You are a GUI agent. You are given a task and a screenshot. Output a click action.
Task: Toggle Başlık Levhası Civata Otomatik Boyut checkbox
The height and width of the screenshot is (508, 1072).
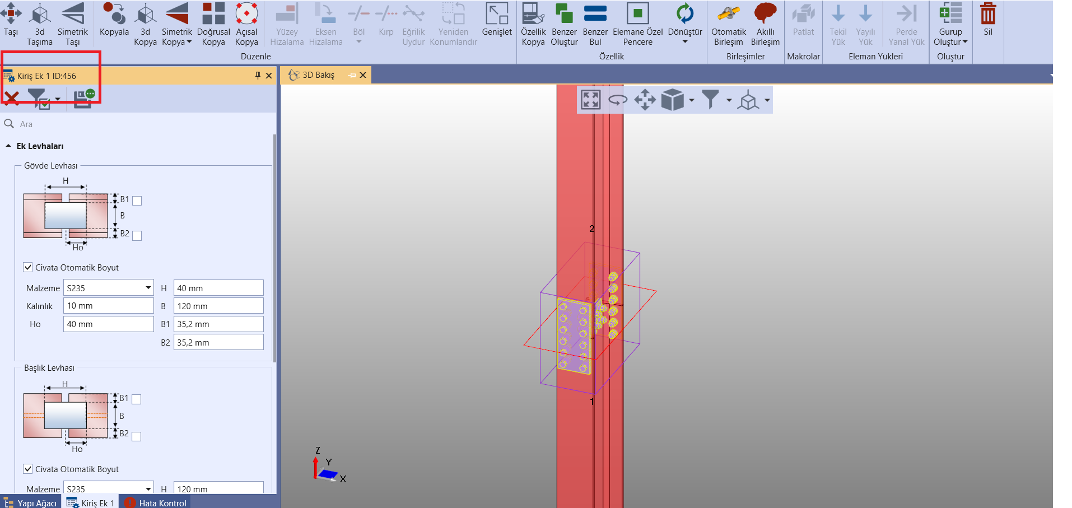tap(28, 469)
